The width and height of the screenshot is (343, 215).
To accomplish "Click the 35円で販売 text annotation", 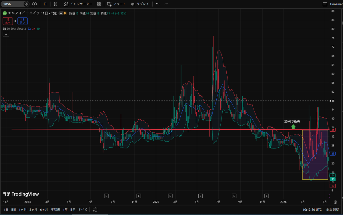I will click(292, 121).
